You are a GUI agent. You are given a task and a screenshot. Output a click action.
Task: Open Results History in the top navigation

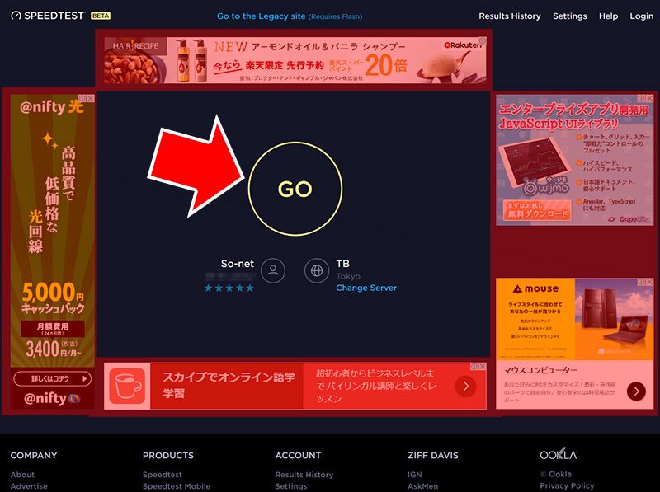click(x=509, y=16)
